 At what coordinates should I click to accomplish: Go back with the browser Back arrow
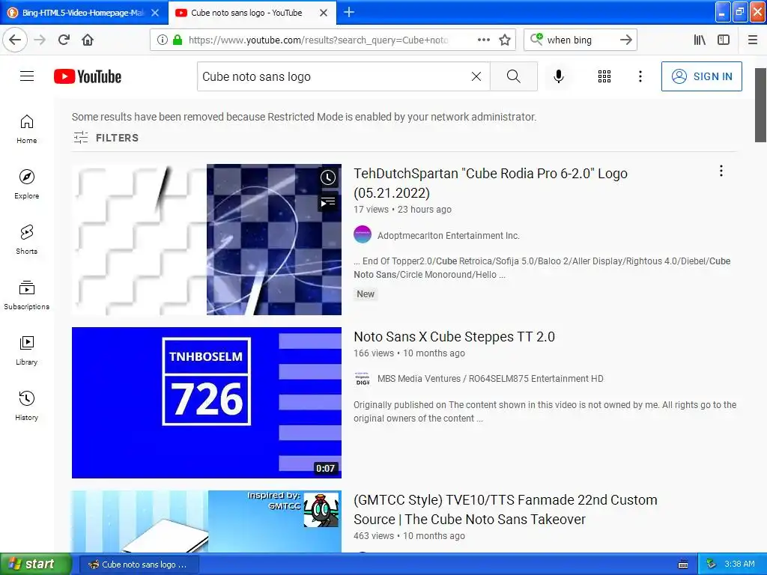point(15,40)
